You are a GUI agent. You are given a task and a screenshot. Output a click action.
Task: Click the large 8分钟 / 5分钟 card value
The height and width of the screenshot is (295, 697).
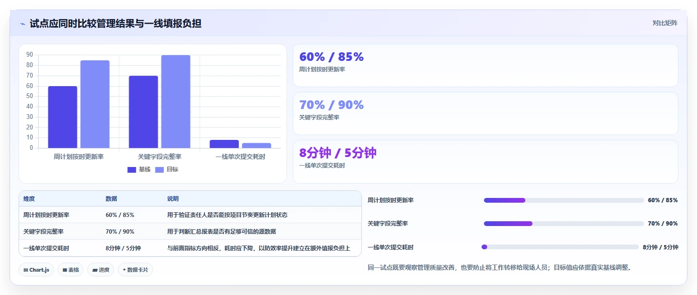pyautogui.click(x=338, y=153)
